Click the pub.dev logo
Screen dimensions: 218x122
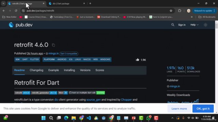(20, 25)
